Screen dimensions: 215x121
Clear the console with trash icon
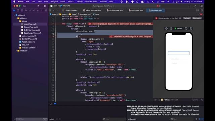click(x=196, y=119)
